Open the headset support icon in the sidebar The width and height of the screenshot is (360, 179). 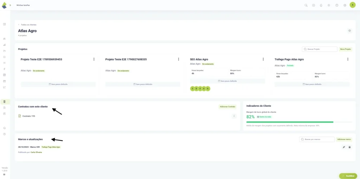pyautogui.click(x=4, y=128)
